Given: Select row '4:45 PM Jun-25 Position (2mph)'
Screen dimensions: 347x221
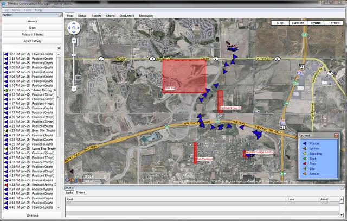Looking at the screenshot, I should click(30, 207).
